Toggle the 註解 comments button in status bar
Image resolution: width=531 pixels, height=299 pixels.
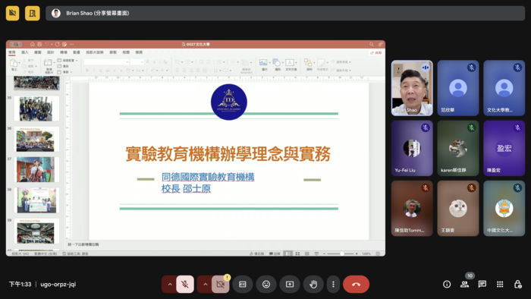coord(275,253)
